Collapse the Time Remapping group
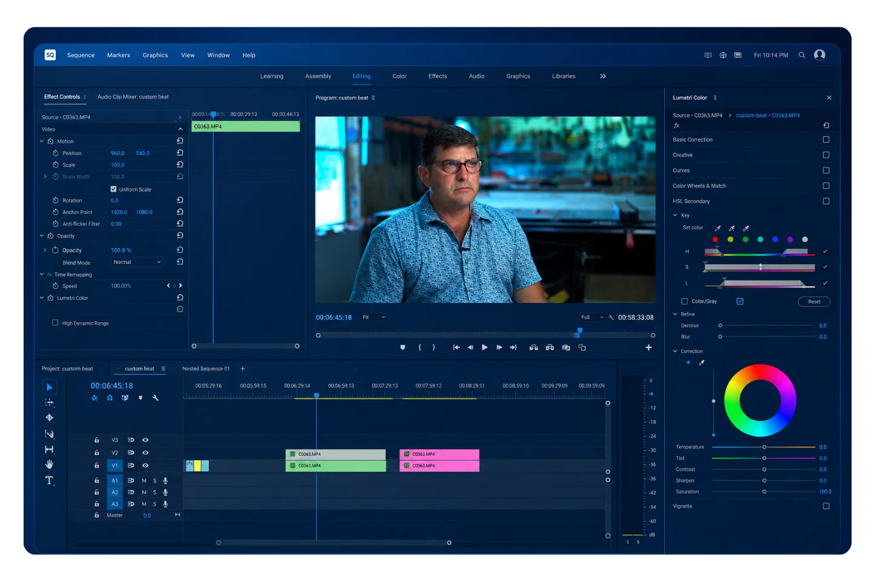The image size is (877, 585). click(x=42, y=274)
